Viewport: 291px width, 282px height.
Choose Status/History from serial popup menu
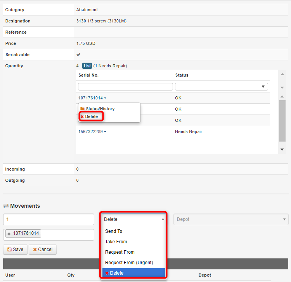(98, 109)
